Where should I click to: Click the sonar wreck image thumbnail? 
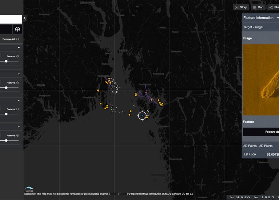[x=261, y=80]
